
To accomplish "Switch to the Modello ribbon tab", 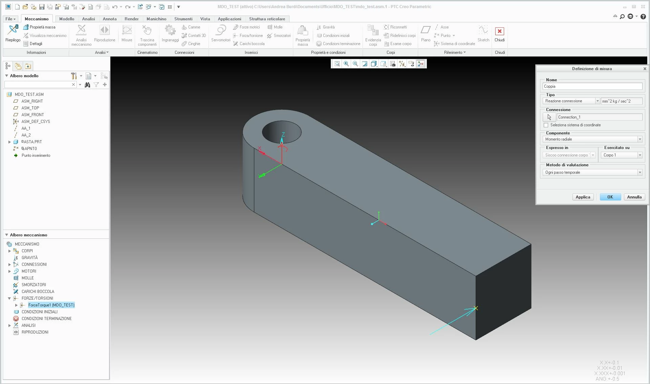I will 67,19.
